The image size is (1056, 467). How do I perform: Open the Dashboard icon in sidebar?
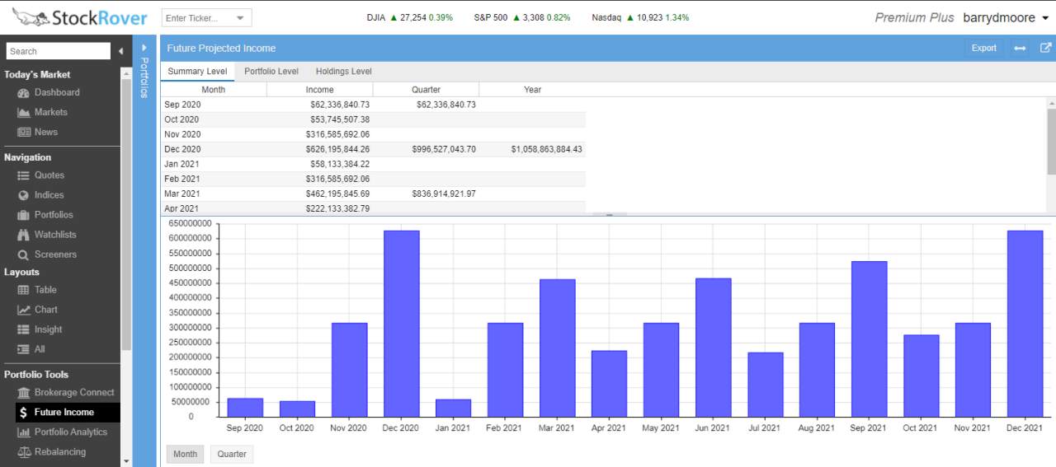23,93
